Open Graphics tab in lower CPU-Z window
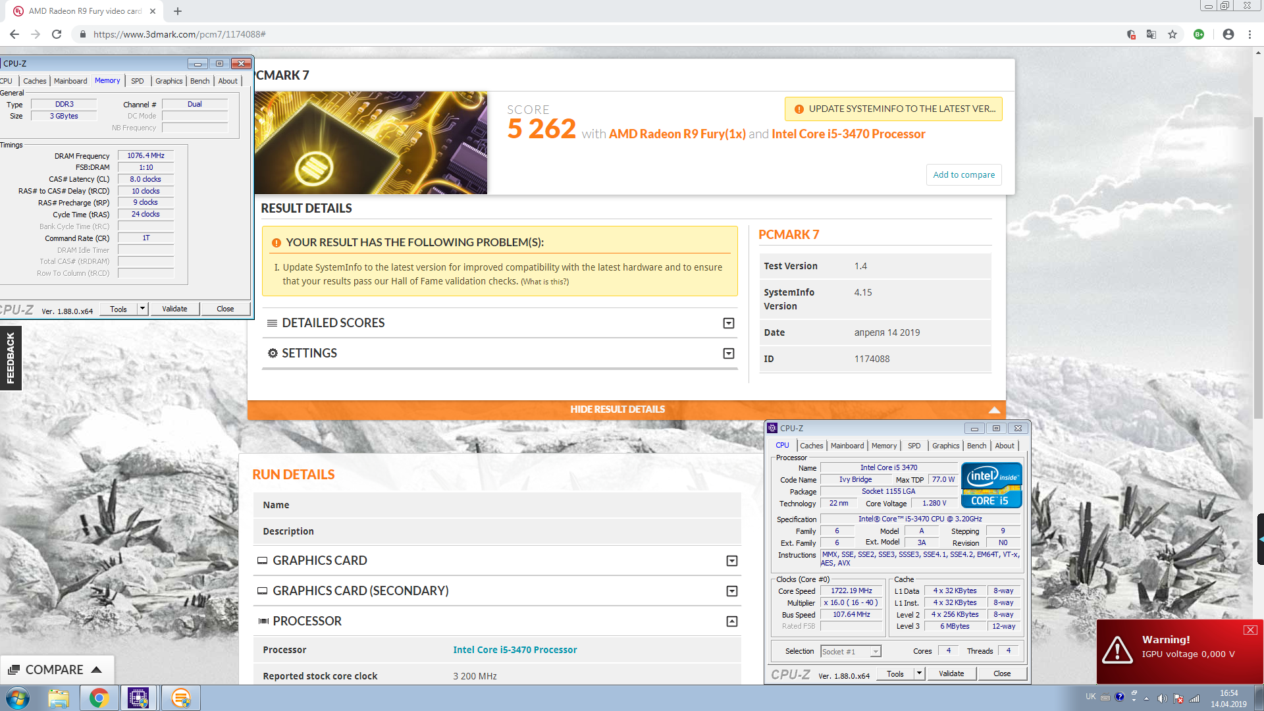 (946, 446)
